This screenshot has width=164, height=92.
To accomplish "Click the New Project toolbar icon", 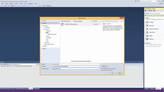I will point(6,6).
